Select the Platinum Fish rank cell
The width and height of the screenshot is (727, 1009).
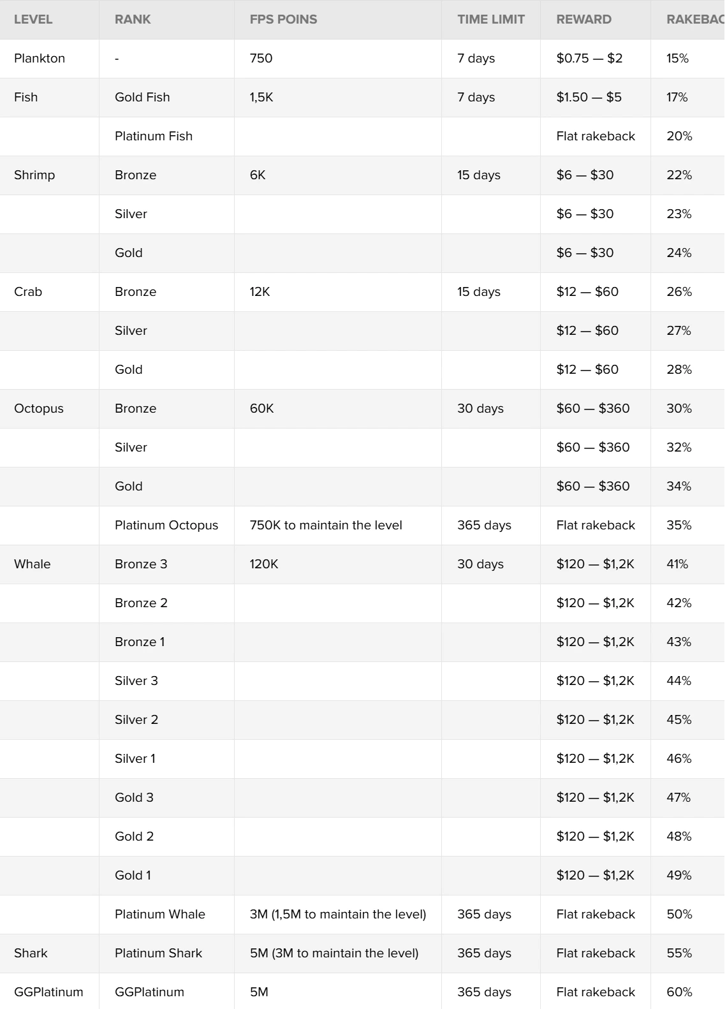154,136
